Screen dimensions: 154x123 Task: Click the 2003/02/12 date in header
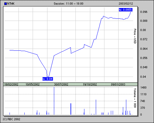126,4
